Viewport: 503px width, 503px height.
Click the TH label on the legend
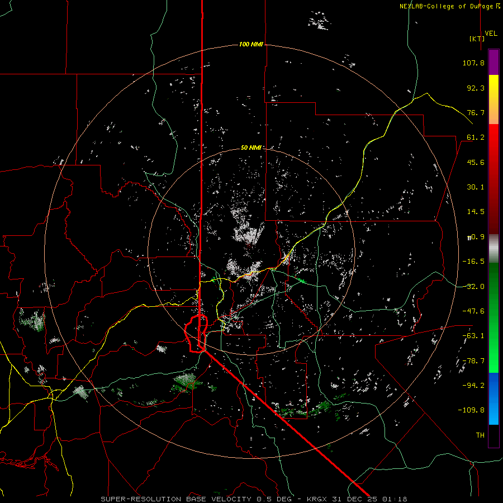(480, 435)
